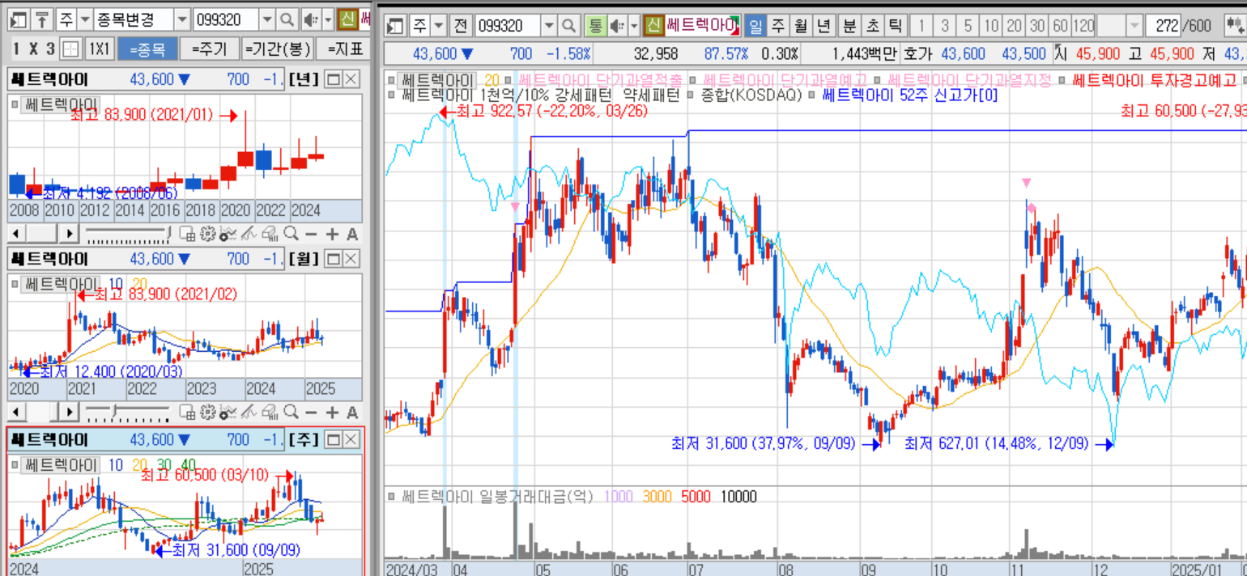Open the 099320 code dropdown in left toolbar
Screen dimensions: 1247x576
tap(267, 19)
